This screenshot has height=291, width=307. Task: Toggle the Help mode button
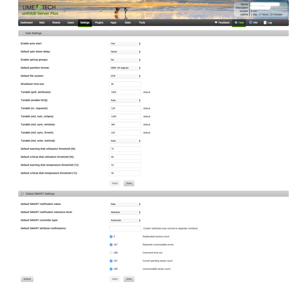(239, 23)
